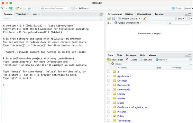This screenshot has width=193, height=123.
Task: Close the Terminal tab
Action: 28,14
